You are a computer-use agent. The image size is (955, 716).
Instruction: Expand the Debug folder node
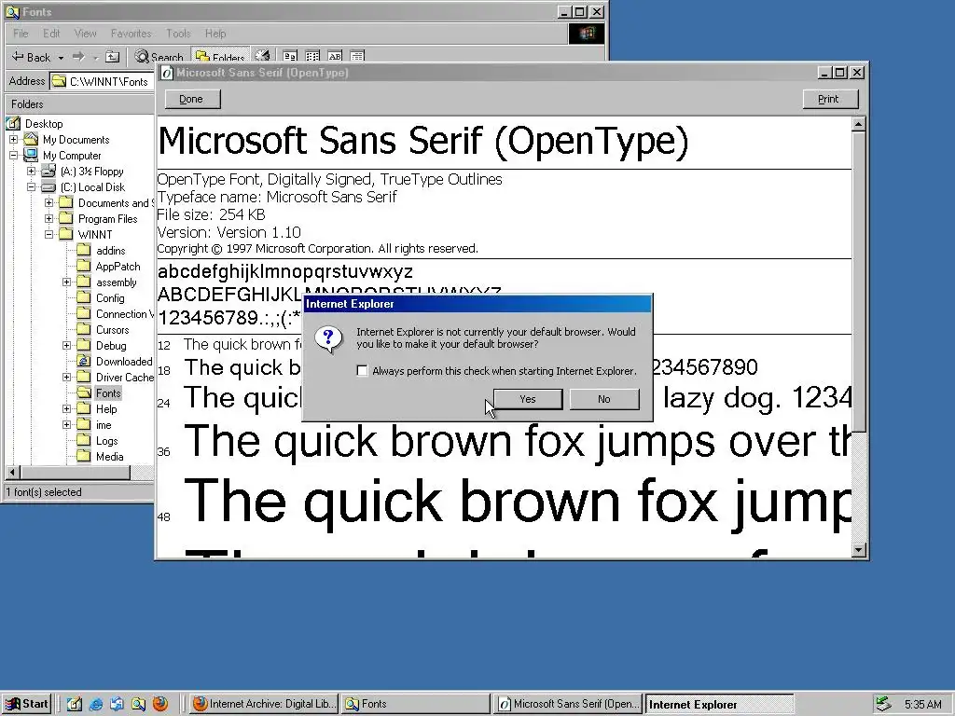(67, 345)
